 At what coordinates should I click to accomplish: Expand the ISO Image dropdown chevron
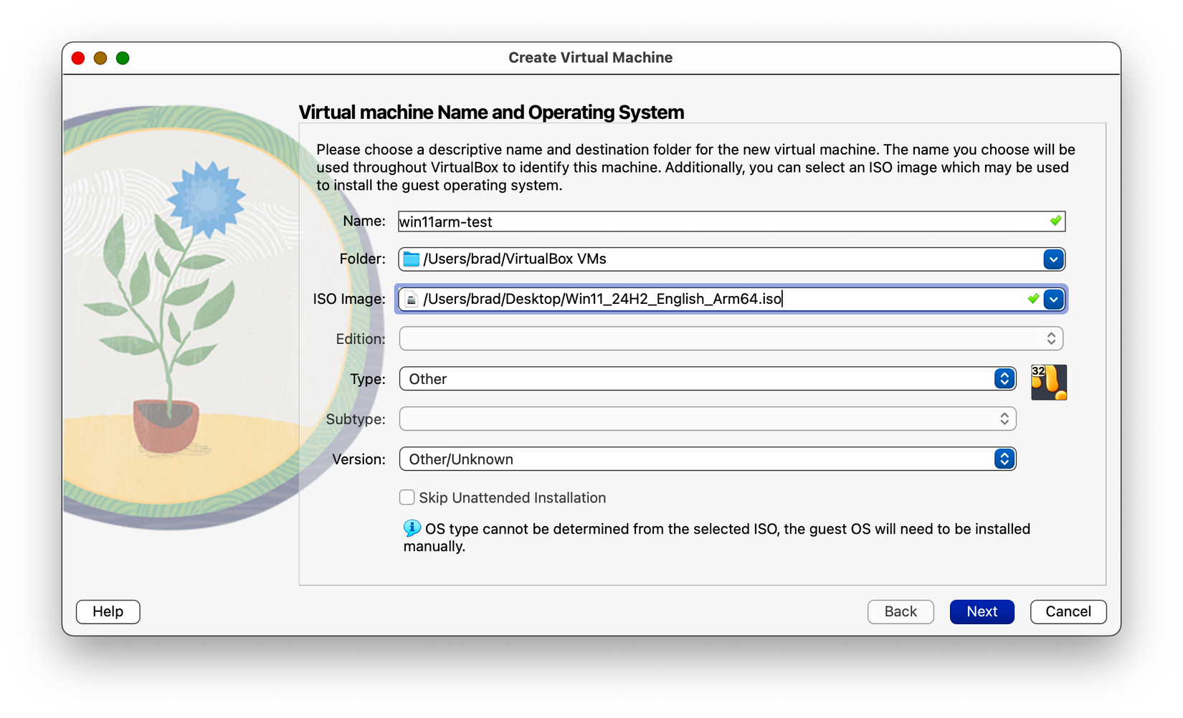point(1053,299)
